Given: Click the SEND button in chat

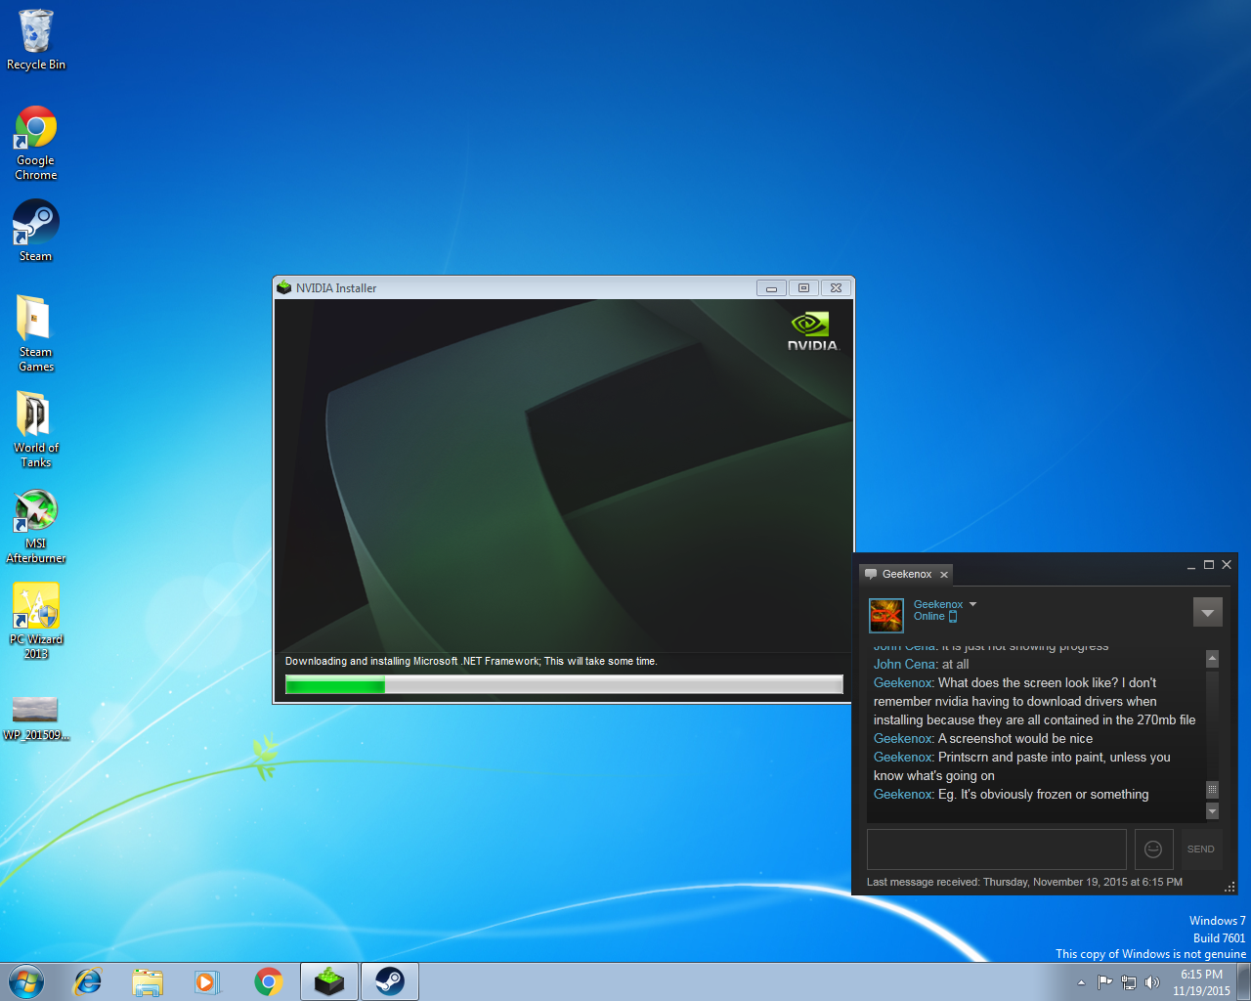Looking at the screenshot, I should pos(1201,849).
